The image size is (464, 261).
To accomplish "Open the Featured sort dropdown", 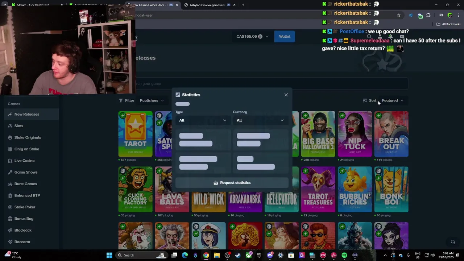I will 393,100.
